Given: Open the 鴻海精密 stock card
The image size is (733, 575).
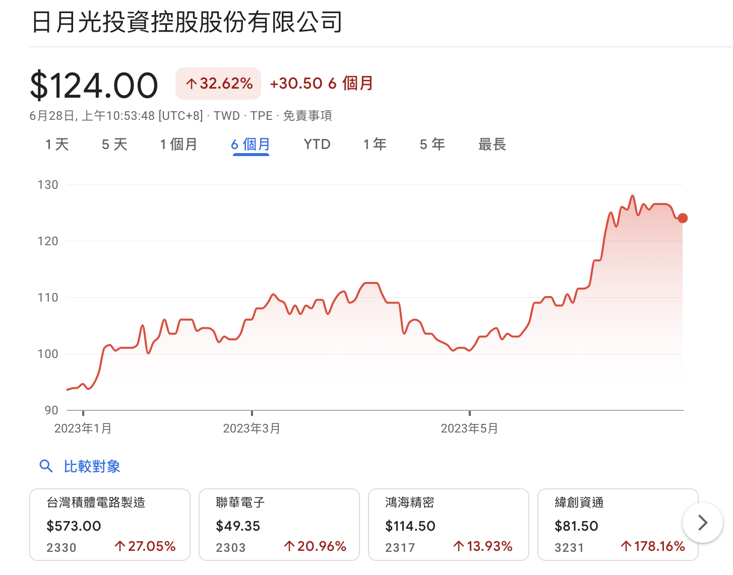Looking at the screenshot, I should (449, 525).
